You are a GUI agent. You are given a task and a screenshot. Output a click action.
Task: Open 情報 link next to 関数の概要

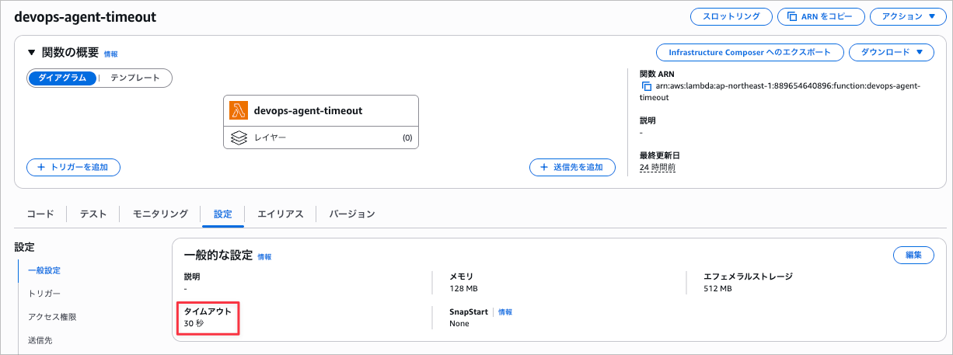[111, 54]
